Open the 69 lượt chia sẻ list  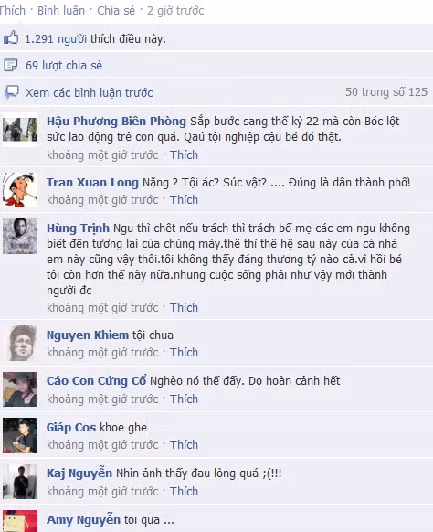coord(64,65)
